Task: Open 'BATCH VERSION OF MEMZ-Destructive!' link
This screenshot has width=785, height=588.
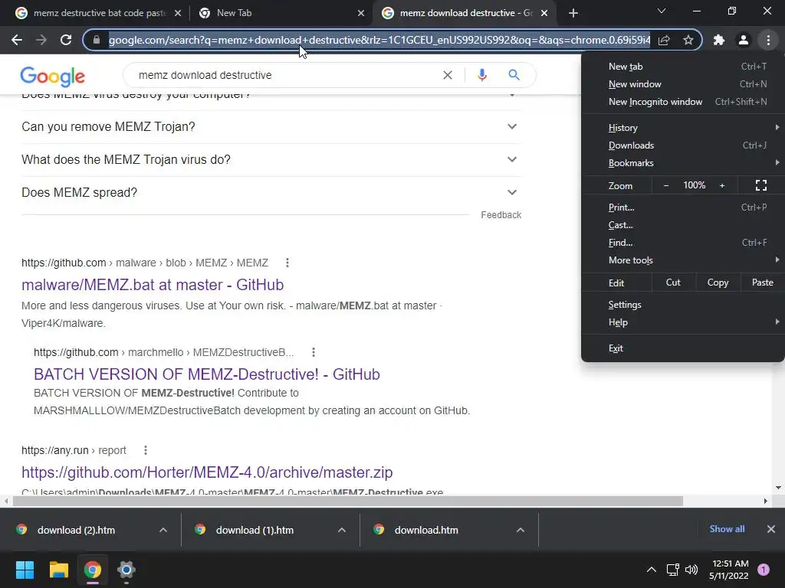Action: (207, 374)
